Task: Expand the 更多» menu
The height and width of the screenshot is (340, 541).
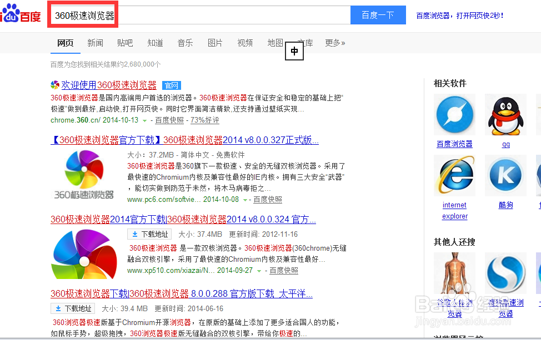Action: coord(335,43)
